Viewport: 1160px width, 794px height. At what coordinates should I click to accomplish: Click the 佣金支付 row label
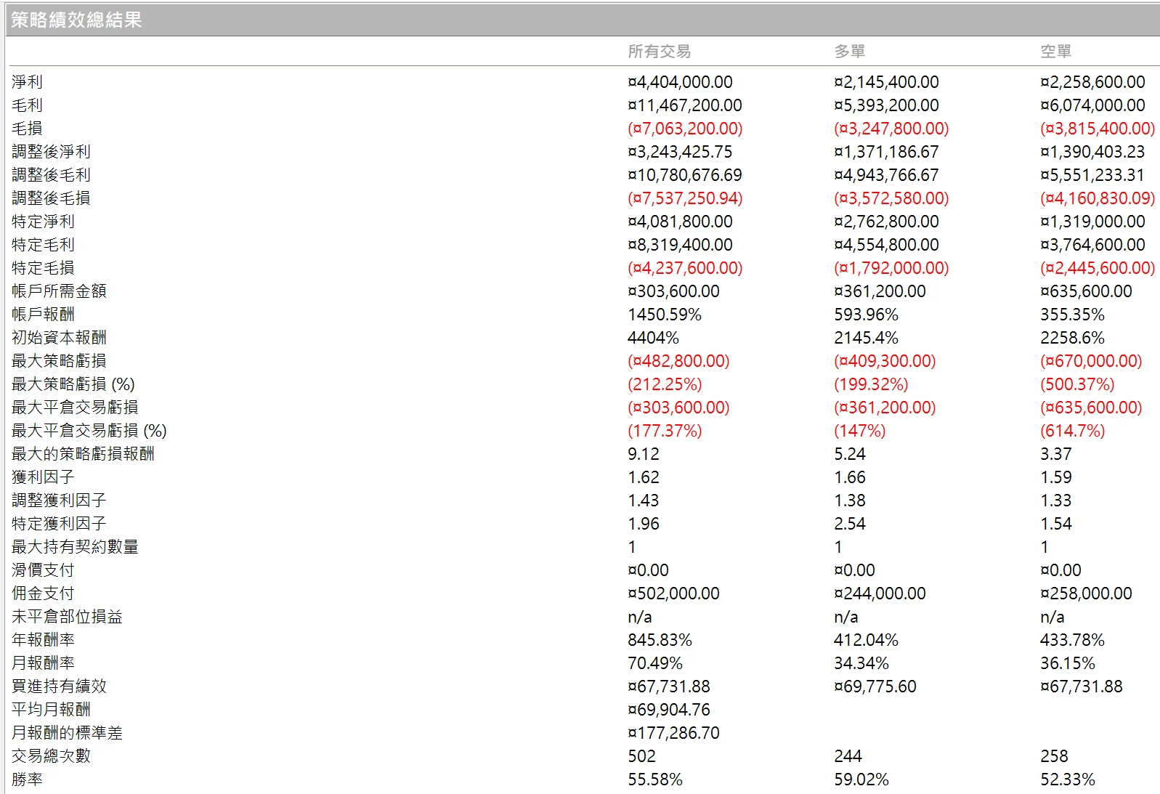[x=44, y=594]
